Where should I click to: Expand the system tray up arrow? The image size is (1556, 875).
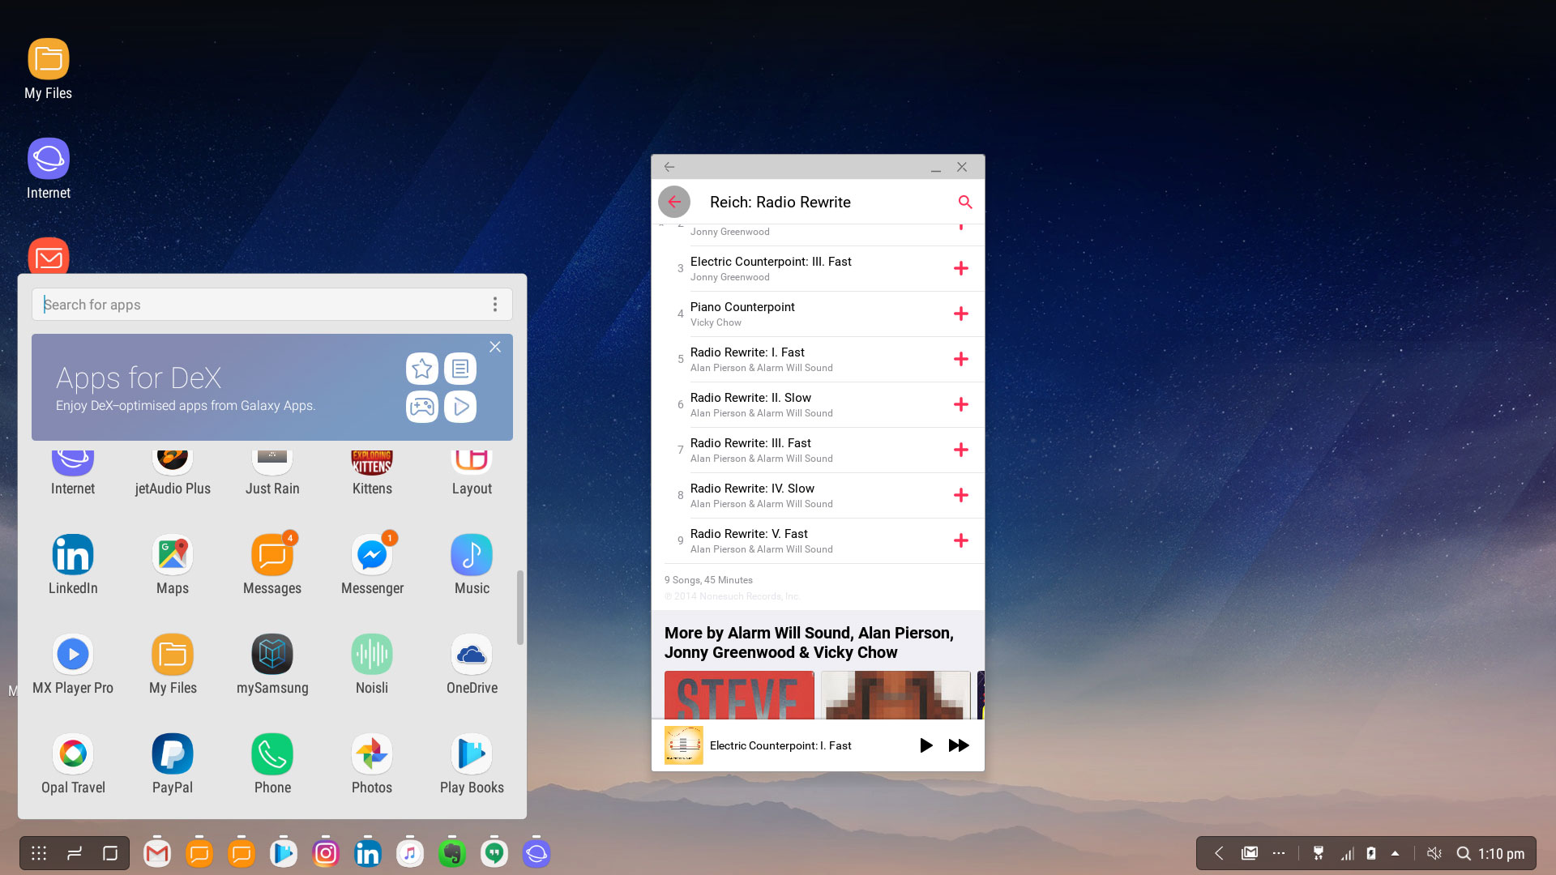tap(1395, 853)
